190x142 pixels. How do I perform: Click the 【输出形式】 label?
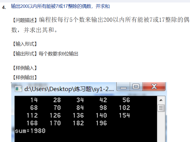25,54
